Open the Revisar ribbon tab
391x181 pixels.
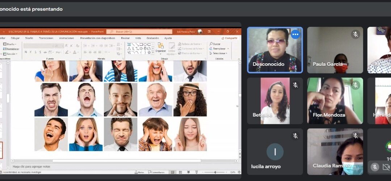point(125,38)
